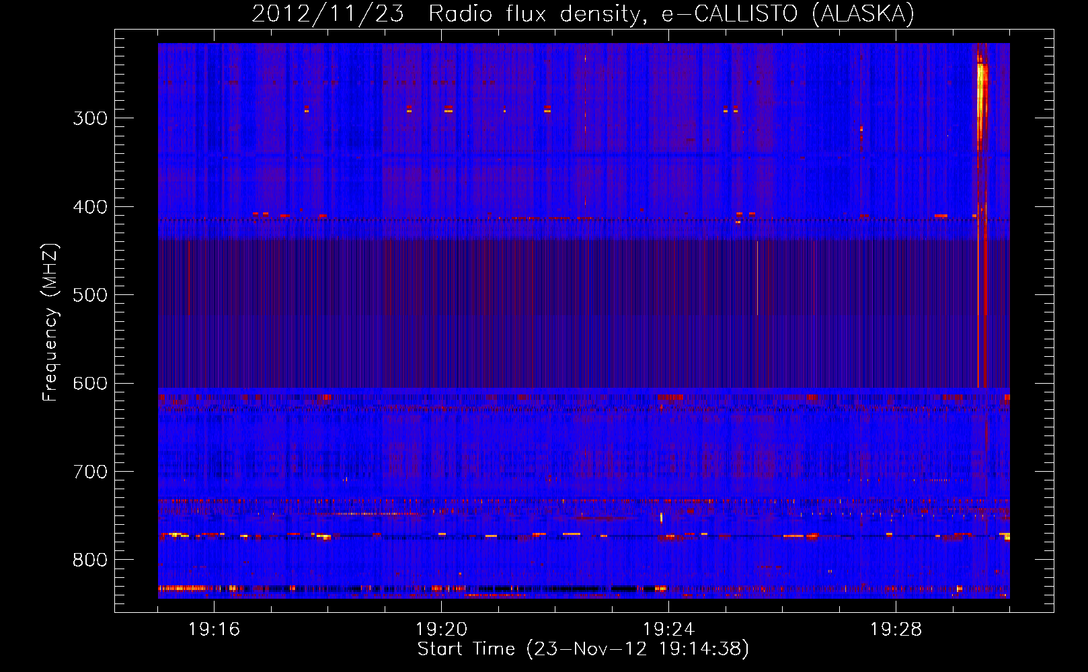The height and width of the screenshot is (672, 1088).
Task: Click the "Start Time (23-Nov-12 19:14:38)" label
Action: point(583,648)
